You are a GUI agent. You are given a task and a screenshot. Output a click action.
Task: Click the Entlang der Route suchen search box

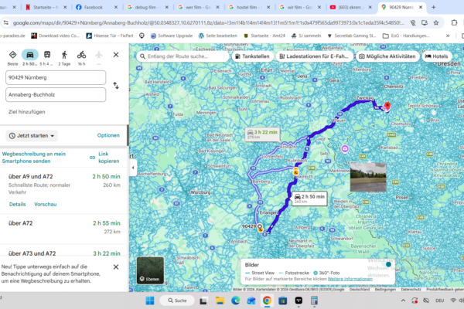183,56
